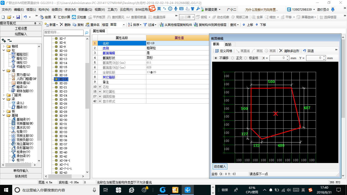
Task: Click 定义网格 define grid tool
Action: (x=224, y=51)
